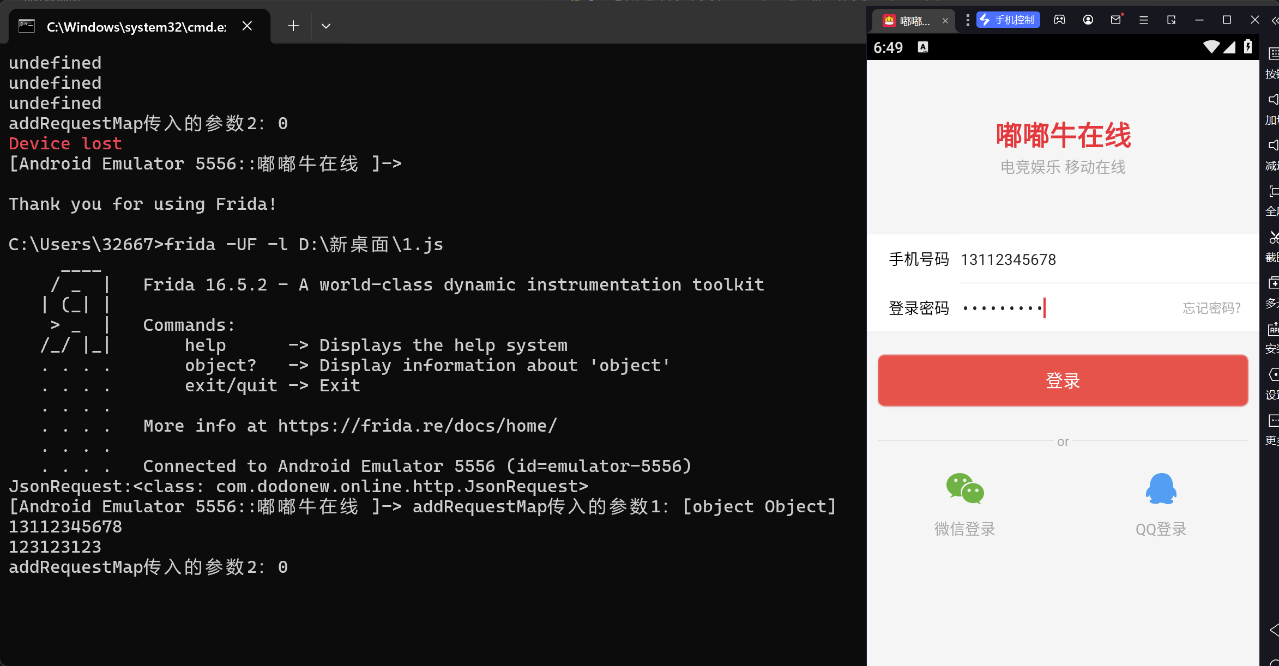This screenshot has height=666, width=1279.
Task: Collapse the emulator side toolbar with double chevron
Action: point(1275,21)
